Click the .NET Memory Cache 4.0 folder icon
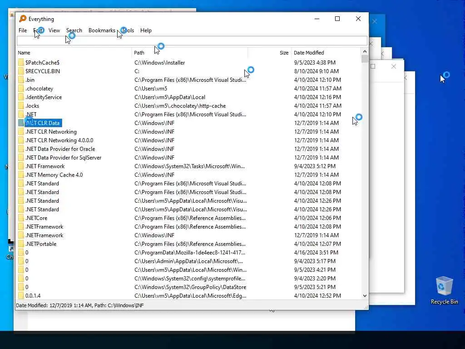465x349 pixels. [x=21, y=175]
